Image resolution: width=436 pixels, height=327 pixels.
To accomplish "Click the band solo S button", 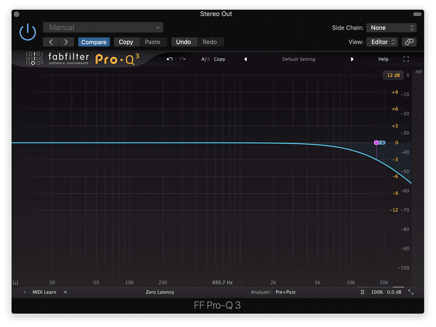I will click(x=383, y=143).
